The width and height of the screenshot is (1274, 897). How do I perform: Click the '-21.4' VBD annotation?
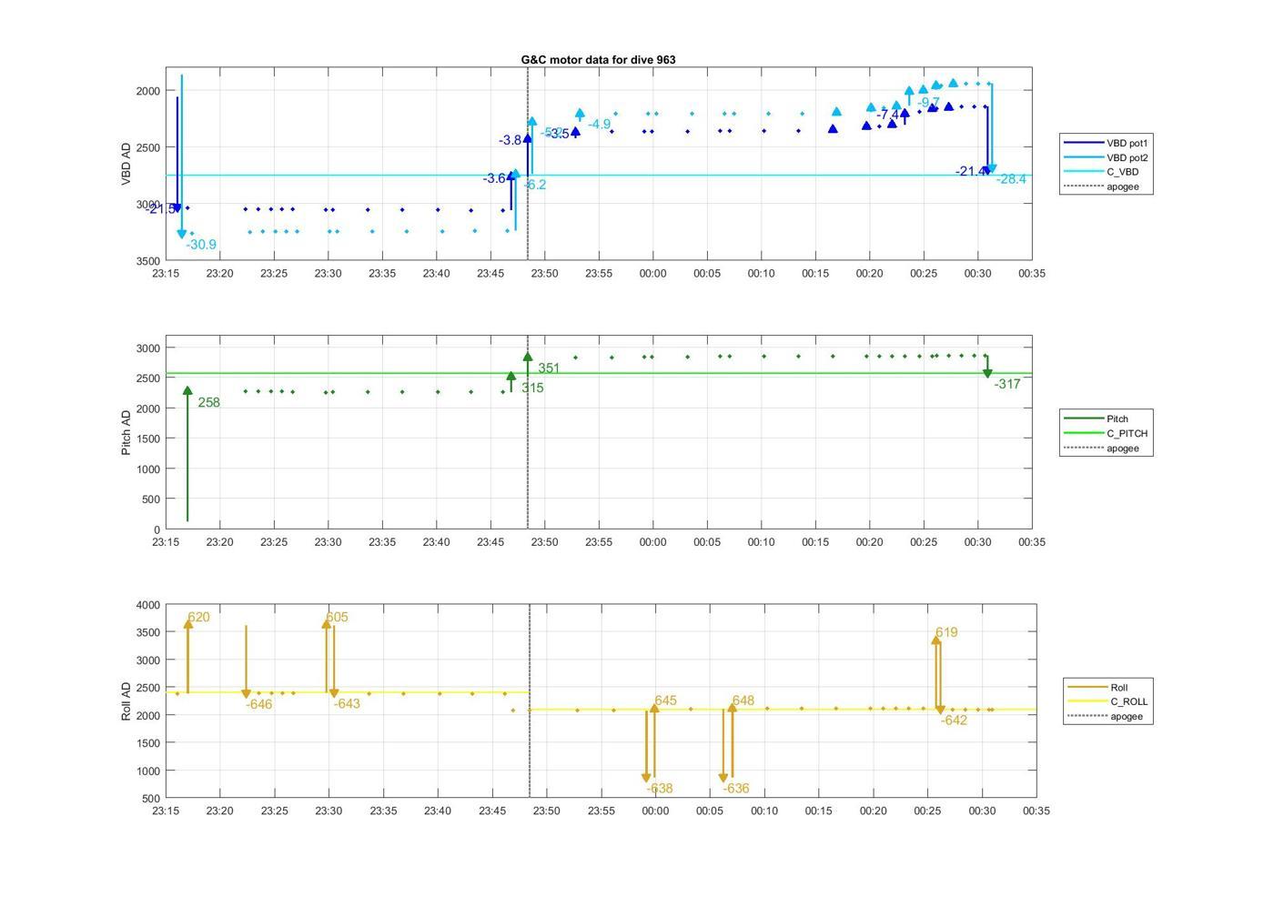(x=970, y=171)
